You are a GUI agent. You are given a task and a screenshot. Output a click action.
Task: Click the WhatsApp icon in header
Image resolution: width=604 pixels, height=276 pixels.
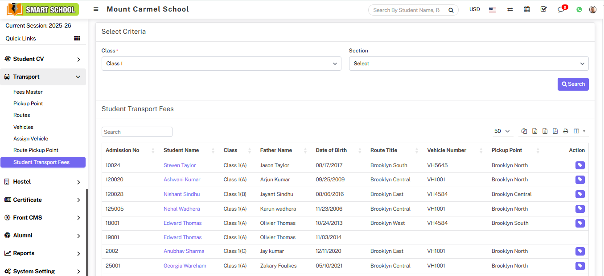(579, 9)
